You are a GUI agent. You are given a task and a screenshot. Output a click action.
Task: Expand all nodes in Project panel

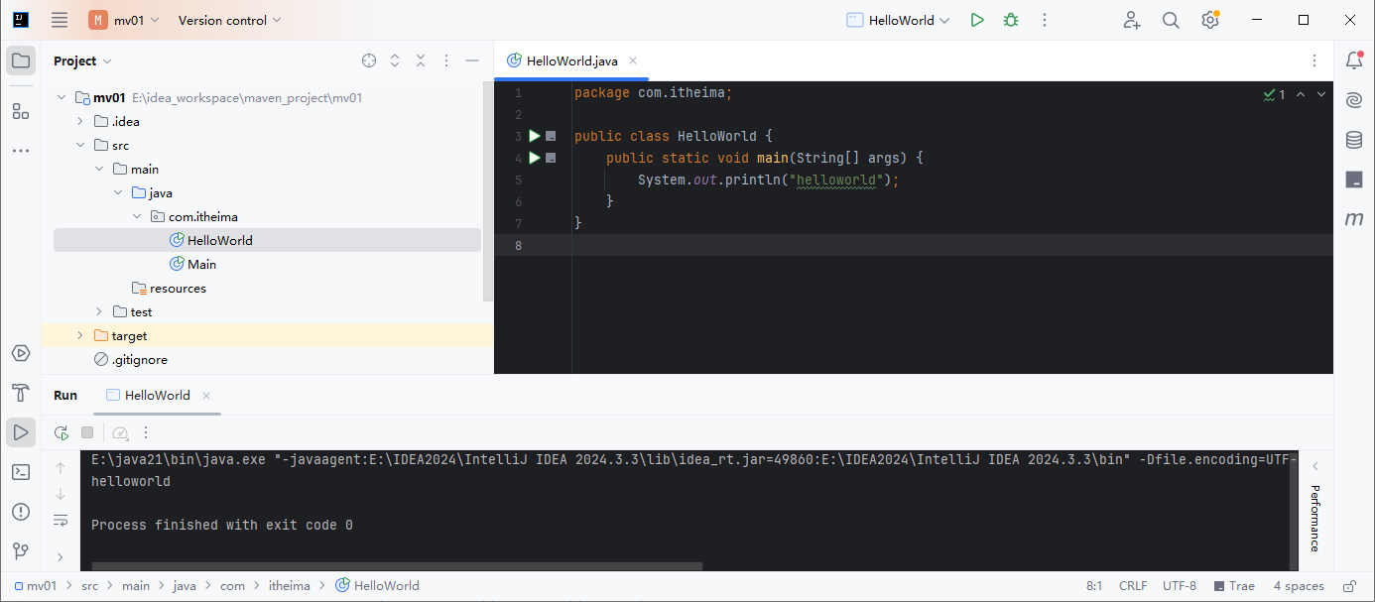tap(395, 60)
